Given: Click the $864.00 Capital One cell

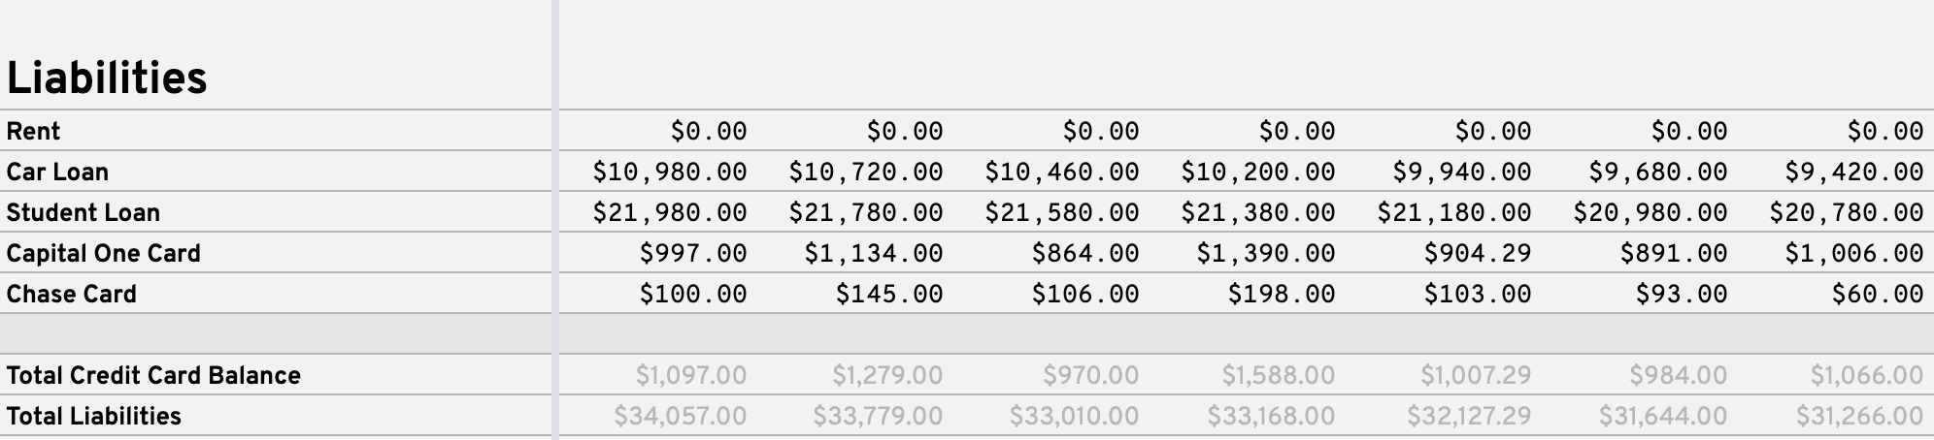Looking at the screenshot, I should tap(1085, 253).
